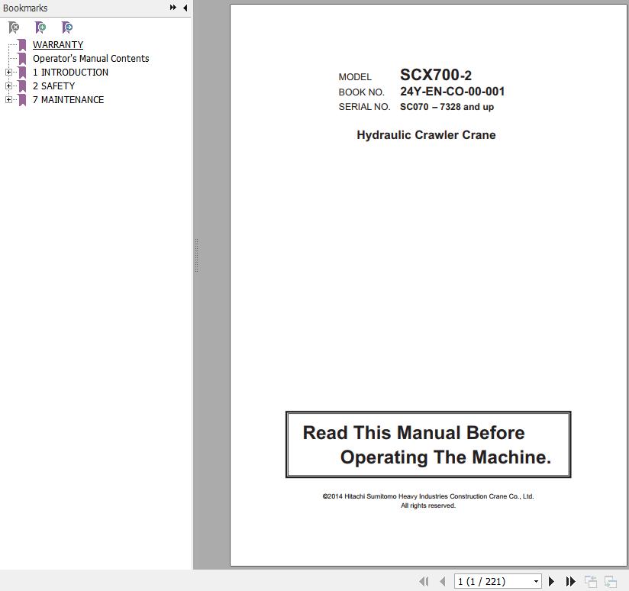Viewport: 629px width, 591px height.
Task: Click the book number 24Y-EN-CO-00-001
Action: coord(452,92)
